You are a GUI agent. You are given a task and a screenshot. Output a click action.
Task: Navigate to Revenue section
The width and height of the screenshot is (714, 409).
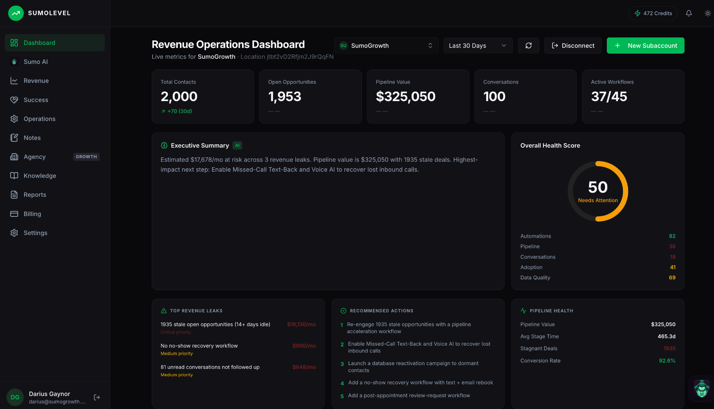(55, 81)
